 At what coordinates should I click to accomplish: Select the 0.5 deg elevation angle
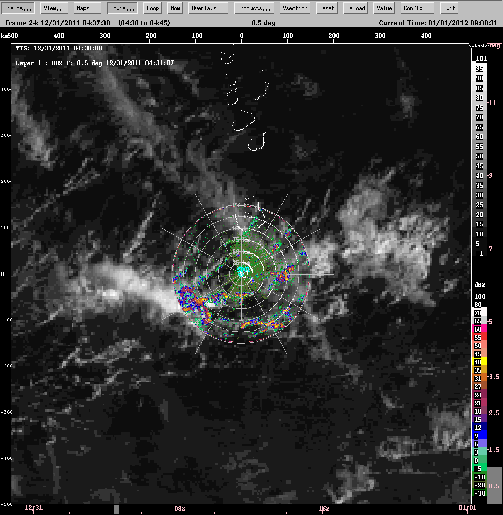point(494,486)
